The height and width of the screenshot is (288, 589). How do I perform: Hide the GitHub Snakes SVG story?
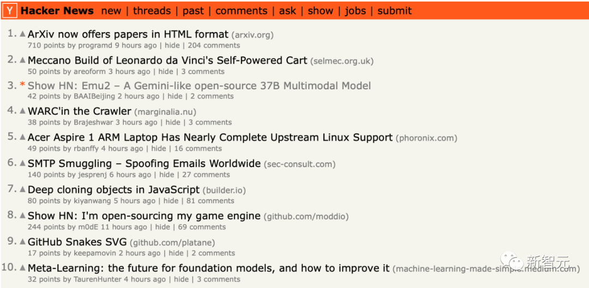click(x=176, y=253)
